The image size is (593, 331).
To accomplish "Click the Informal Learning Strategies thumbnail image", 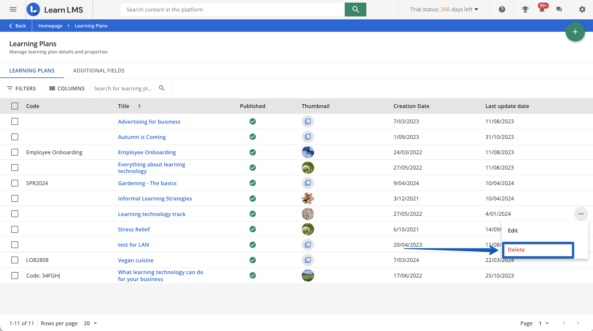I will point(308,198).
